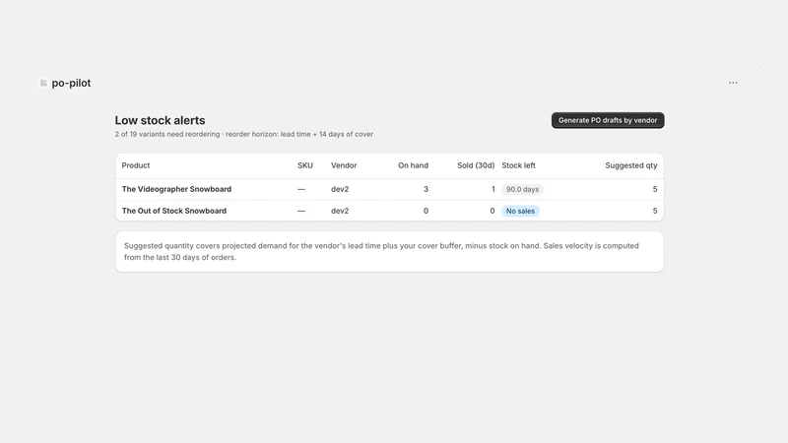This screenshot has width=788, height=443.
Task: Click on hand value 0 for Out of Stock Snowboard
Action: 426,211
